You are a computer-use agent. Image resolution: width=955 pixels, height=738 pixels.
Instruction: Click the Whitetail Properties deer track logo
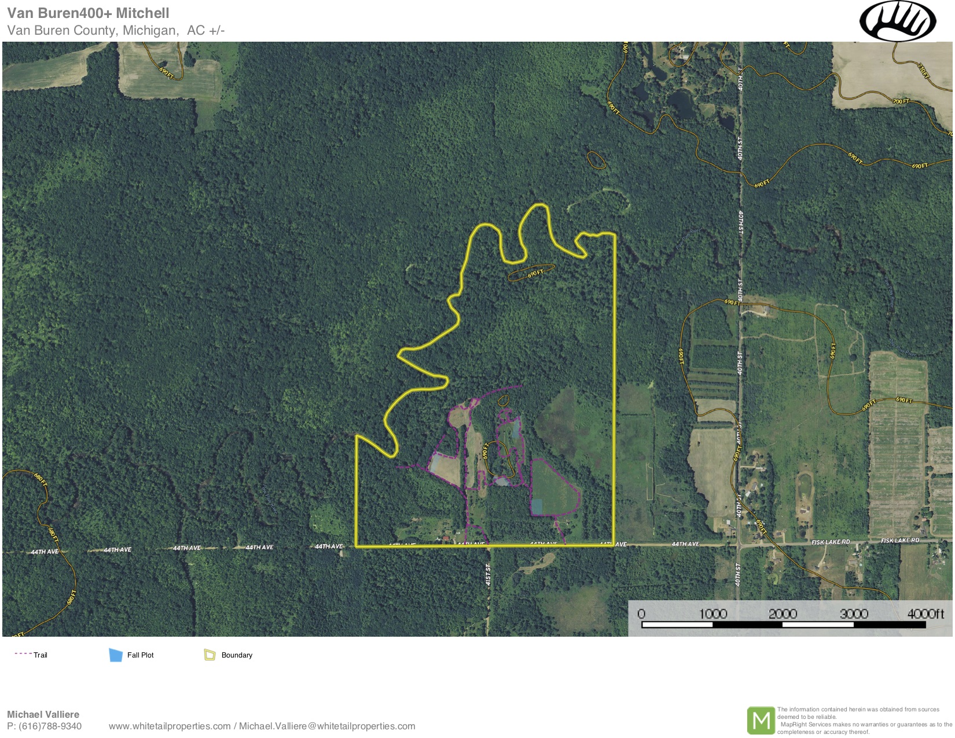pyautogui.click(x=897, y=21)
